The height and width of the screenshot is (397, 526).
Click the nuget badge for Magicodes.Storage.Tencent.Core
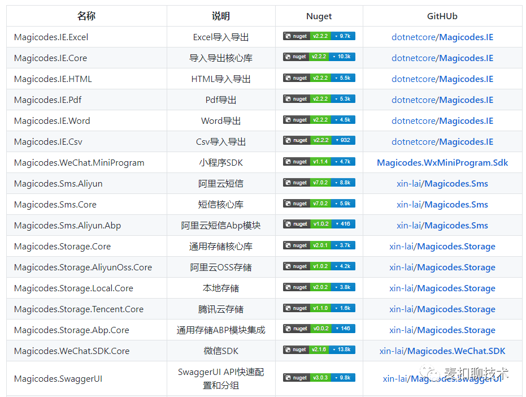319,308
